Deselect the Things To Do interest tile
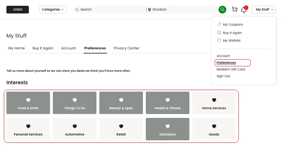Image resolution: width=282 pixels, height=148 pixels. [x=75, y=103]
